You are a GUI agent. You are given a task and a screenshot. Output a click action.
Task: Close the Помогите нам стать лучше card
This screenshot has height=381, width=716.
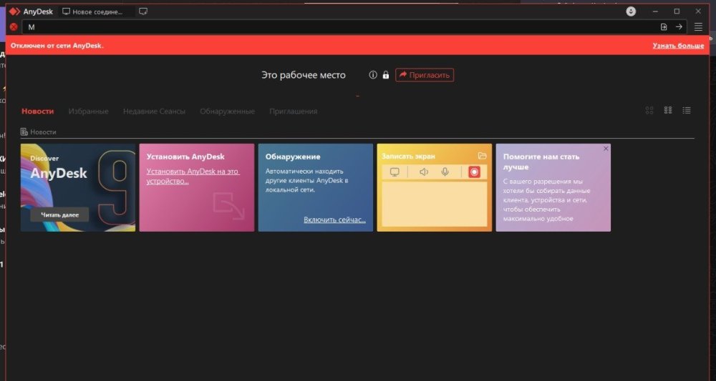[x=606, y=149]
